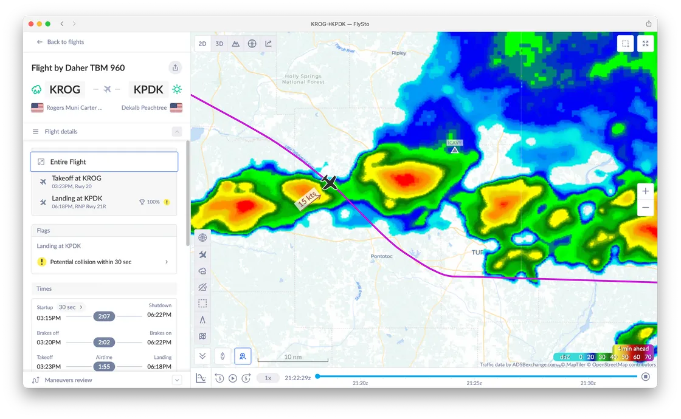Collapse the map layers toolbar with double chevron
This screenshot has width=681, height=419.
coord(202,356)
